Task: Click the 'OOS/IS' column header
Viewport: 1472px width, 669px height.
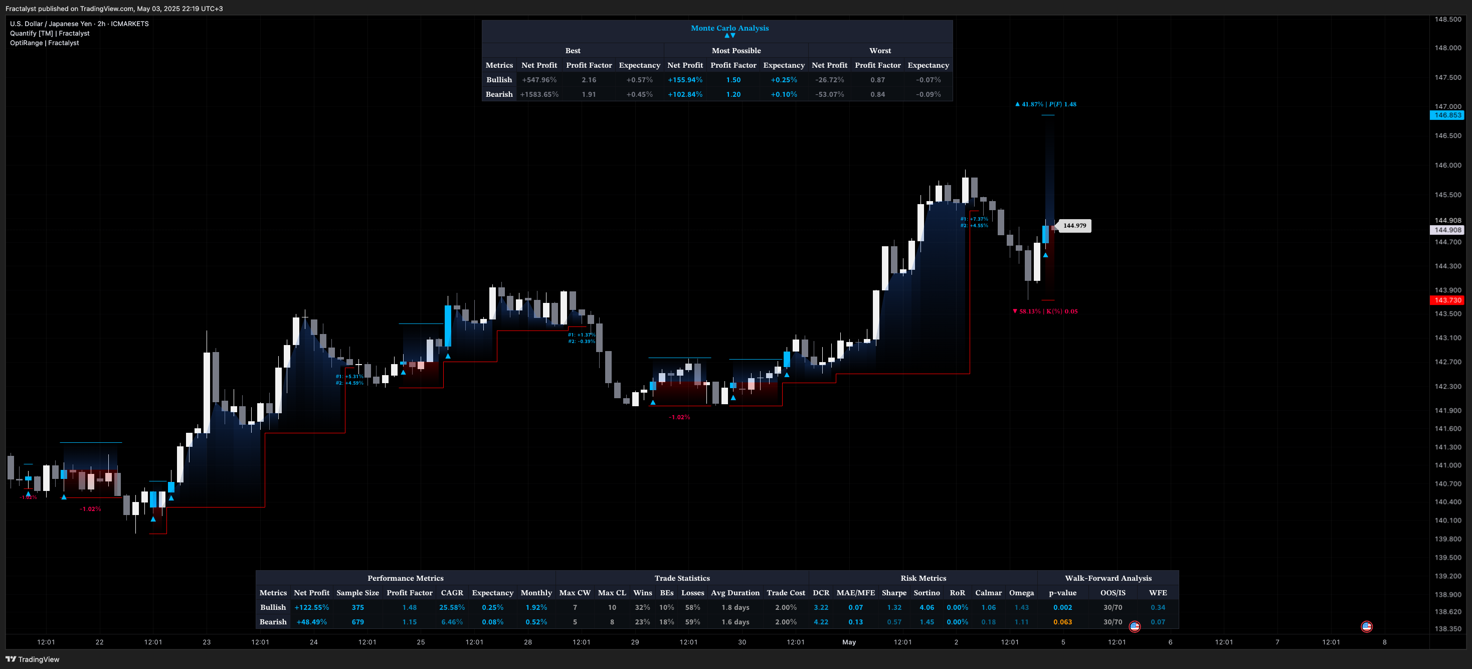Action: click(1113, 593)
